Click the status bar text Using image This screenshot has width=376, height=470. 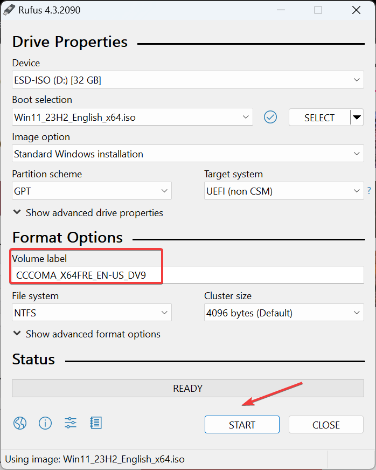click(x=95, y=459)
